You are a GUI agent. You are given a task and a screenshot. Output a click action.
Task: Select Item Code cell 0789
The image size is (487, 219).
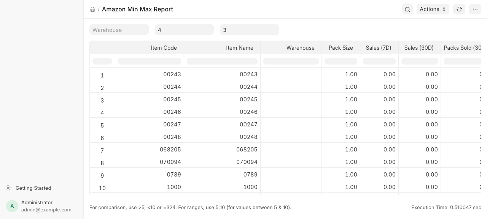150,174
